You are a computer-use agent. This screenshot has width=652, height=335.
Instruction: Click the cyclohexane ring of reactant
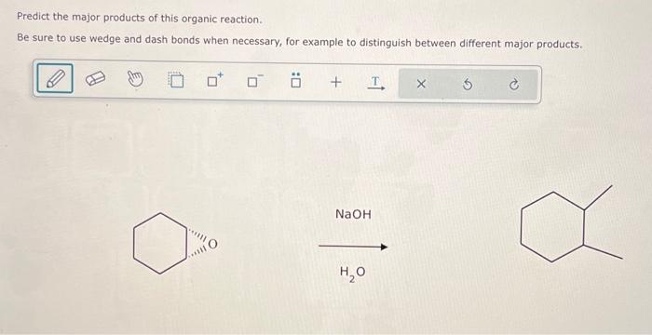pos(160,244)
